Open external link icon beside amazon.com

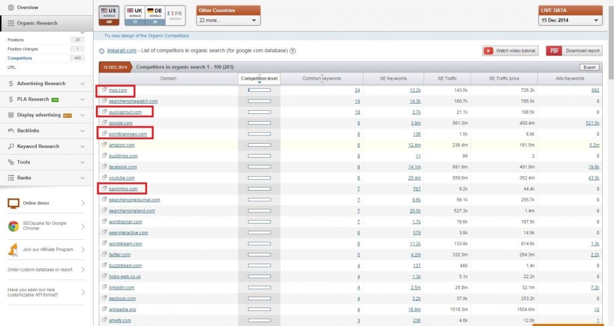pyautogui.click(x=104, y=145)
